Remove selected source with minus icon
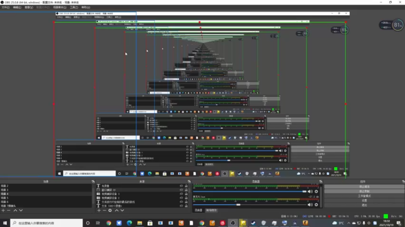Viewport: 405px width, 227px height. coord(104,210)
